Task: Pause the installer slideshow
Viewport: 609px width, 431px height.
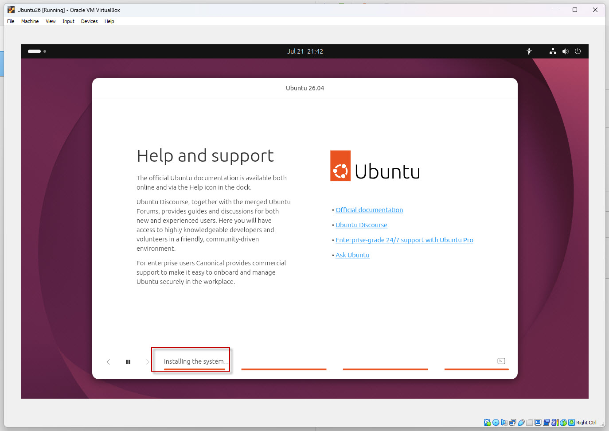Action: (x=128, y=362)
